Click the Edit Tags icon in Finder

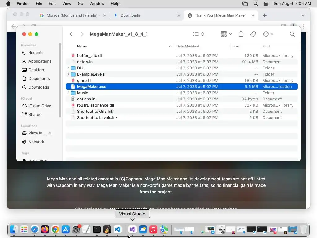click(253, 34)
